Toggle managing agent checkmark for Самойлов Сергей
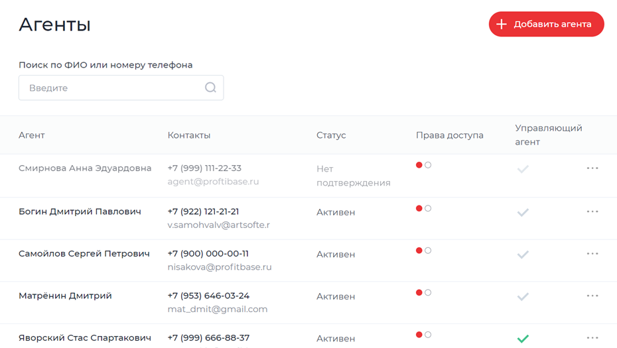Screen dimensions: 617x348 pyautogui.click(x=523, y=255)
